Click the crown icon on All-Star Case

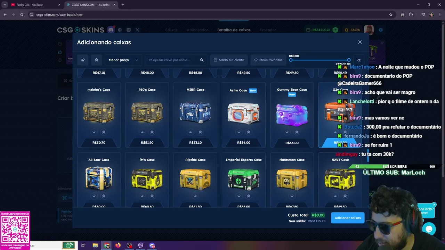click(94, 196)
